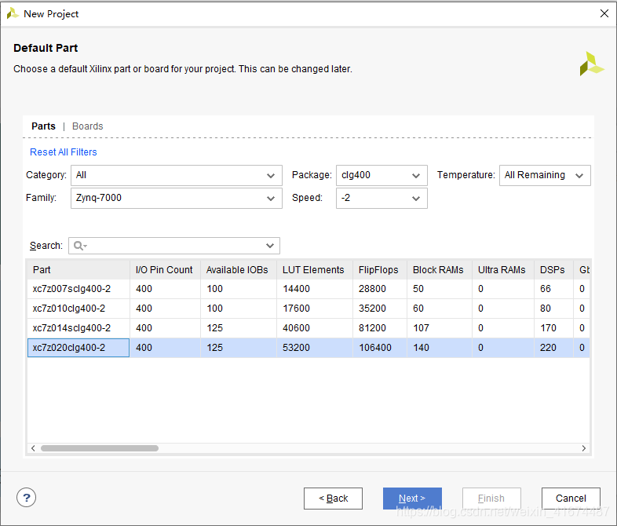Sort by Block RAMs column header
The image size is (617, 526).
pyautogui.click(x=439, y=270)
